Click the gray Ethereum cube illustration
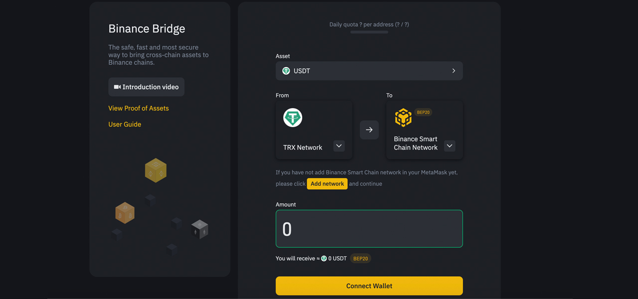 [x=199, y=229]
